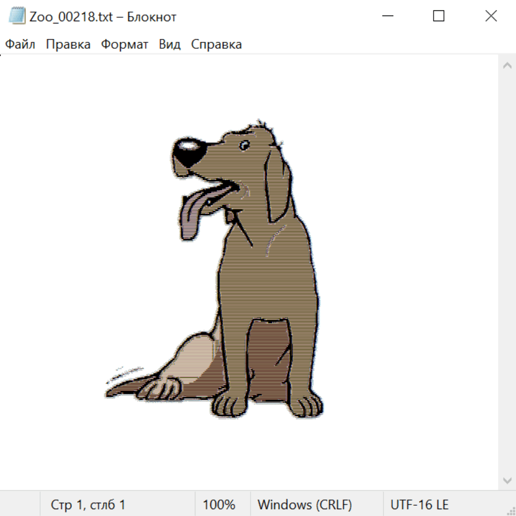
Task: Click the vertical scrollbar down arrow
Action: coord(507,480)
